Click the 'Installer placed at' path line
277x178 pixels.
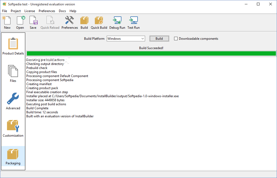click(102, 96)
